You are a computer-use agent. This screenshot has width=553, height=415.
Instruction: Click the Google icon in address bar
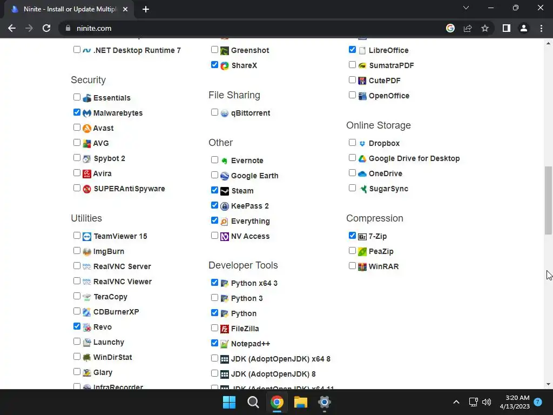click(450, 28)
